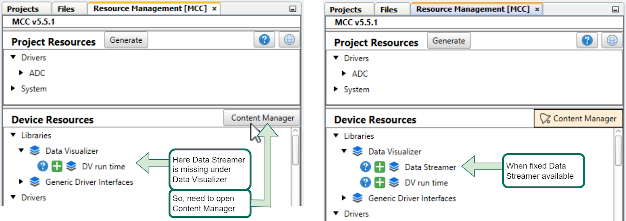626x221 pixels.
Task: Open the blue help icon beside Data Streamer
Action: pos(366,167)
